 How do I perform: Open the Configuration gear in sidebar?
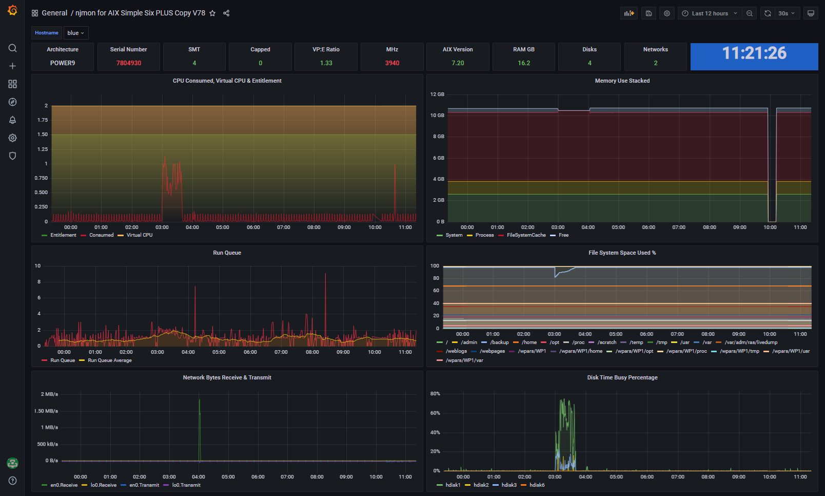click(x=12, y=138)
